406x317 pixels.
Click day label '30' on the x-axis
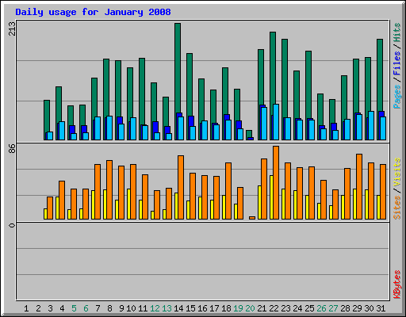click(369, 308)
